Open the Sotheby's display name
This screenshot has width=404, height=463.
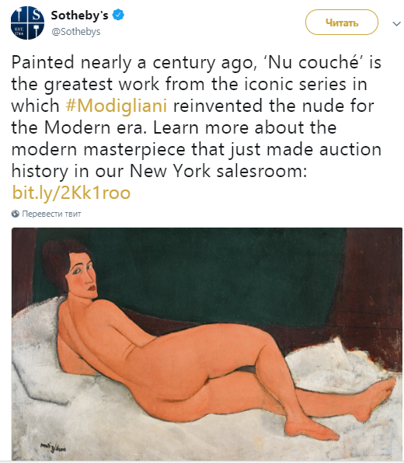(x=79, y=16)
